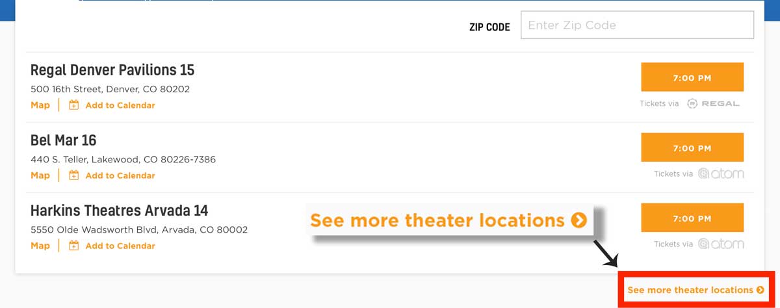Open Map link for Bel Mar 16

pyautogui.click(x=40, y=175)
